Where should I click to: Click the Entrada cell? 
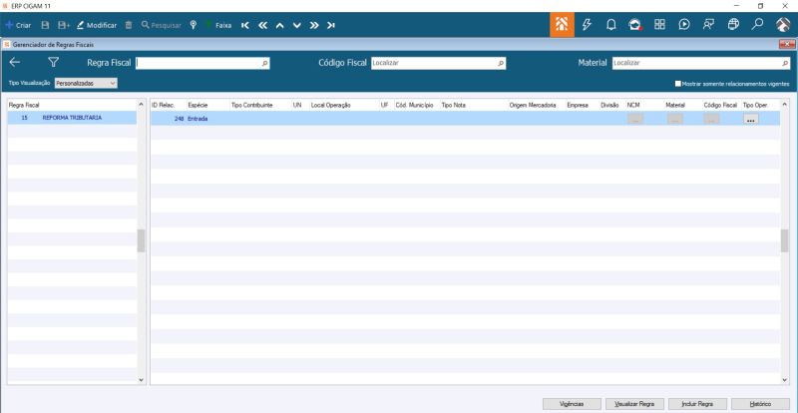[198, 119]
